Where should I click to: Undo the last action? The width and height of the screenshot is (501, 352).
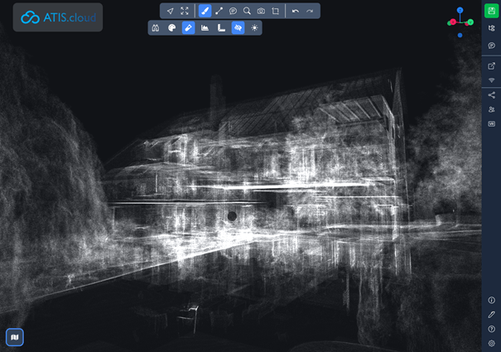[296, 11]
